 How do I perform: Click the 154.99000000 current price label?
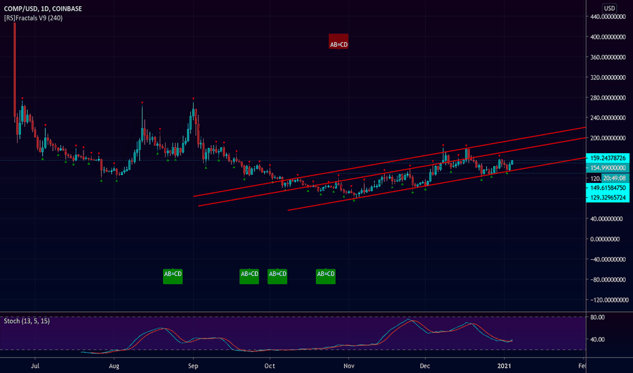click(608, 168)
